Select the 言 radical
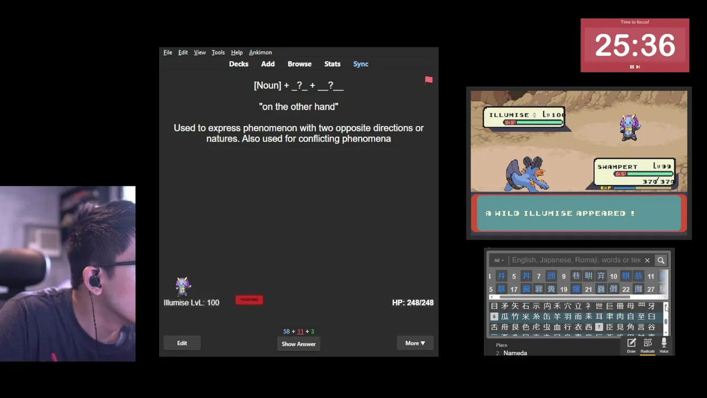This screenshot has width=707, height=398. (641, 327)
